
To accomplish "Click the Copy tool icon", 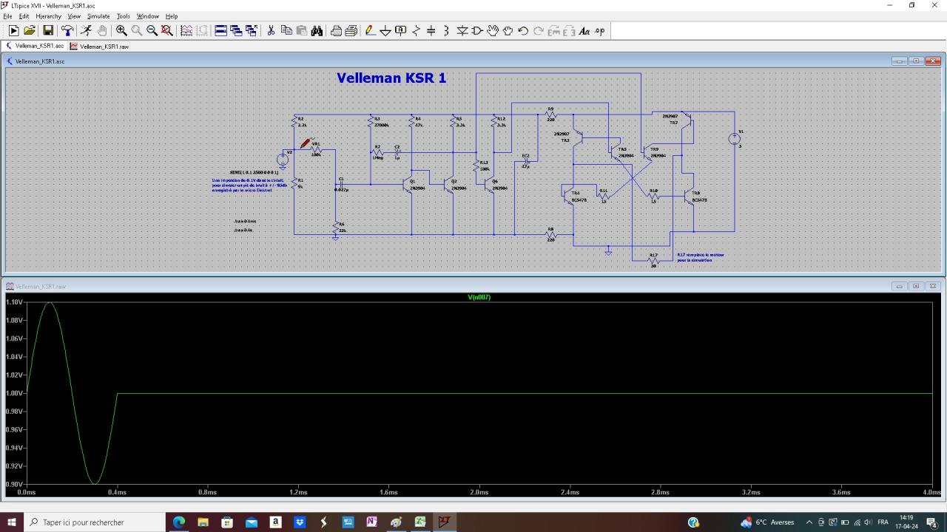I will pyautogui.click(x=286, y=30).
